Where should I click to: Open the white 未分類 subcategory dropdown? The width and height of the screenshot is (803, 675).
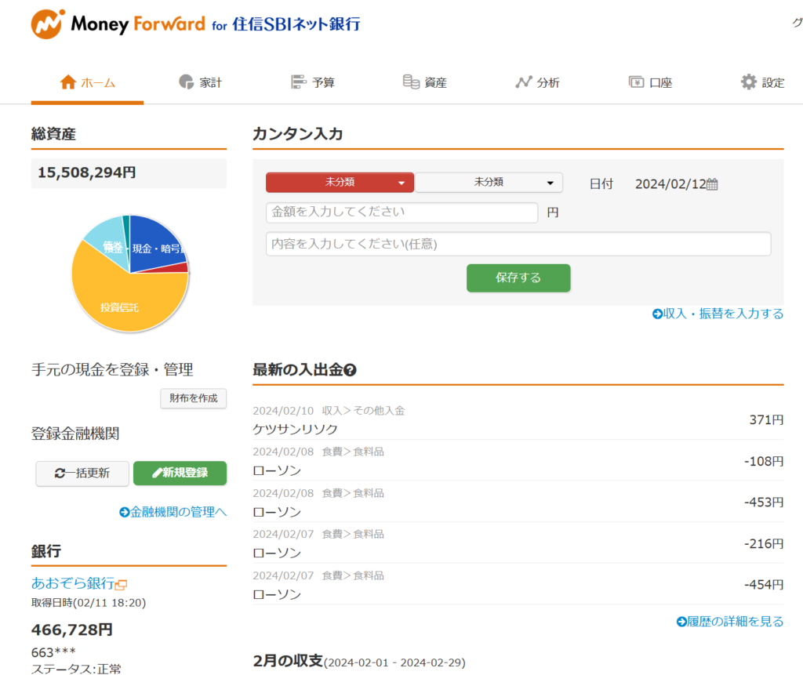[x=489, y=182]
